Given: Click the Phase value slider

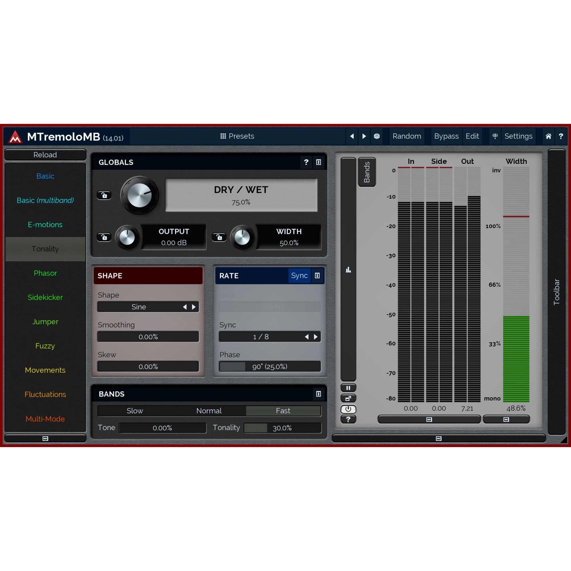Looking at the screenshot, I should (x=270, y=367).
